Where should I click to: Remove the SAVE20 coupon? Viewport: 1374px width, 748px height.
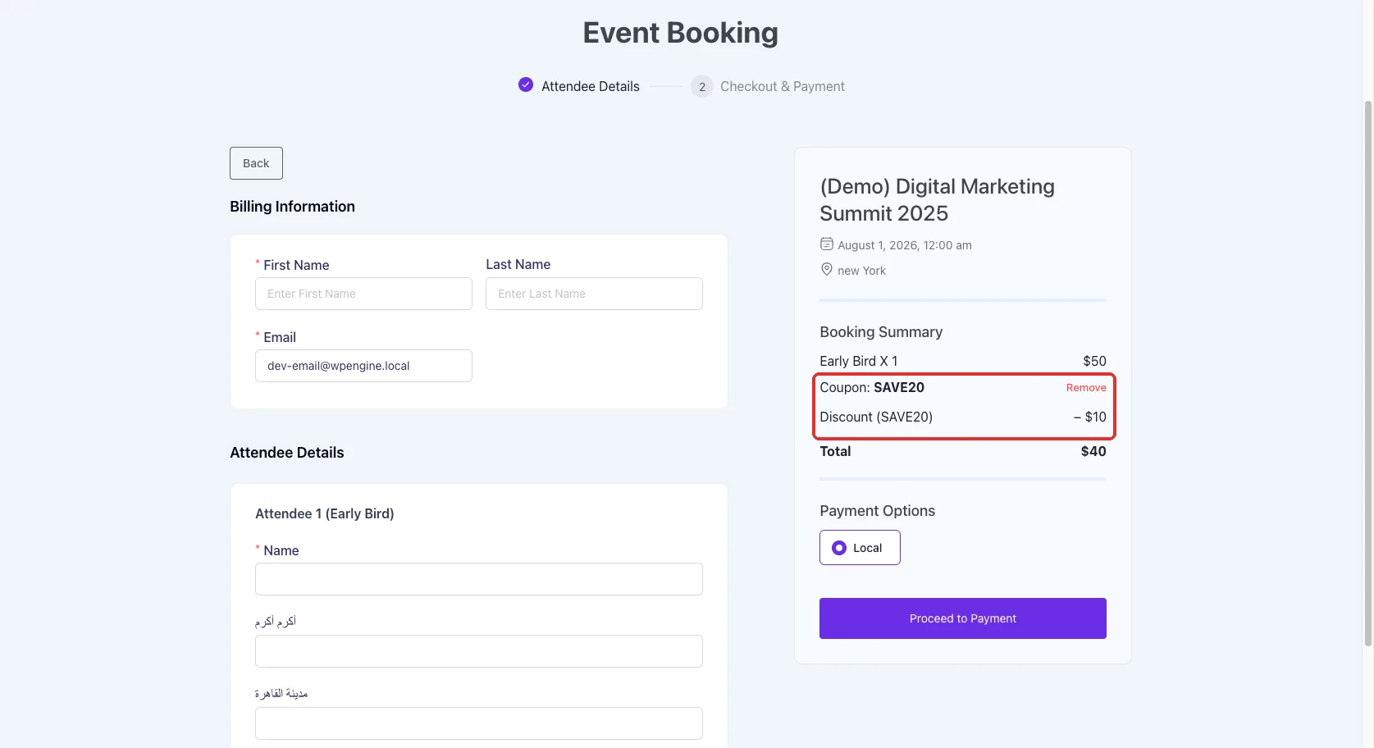1086,387
